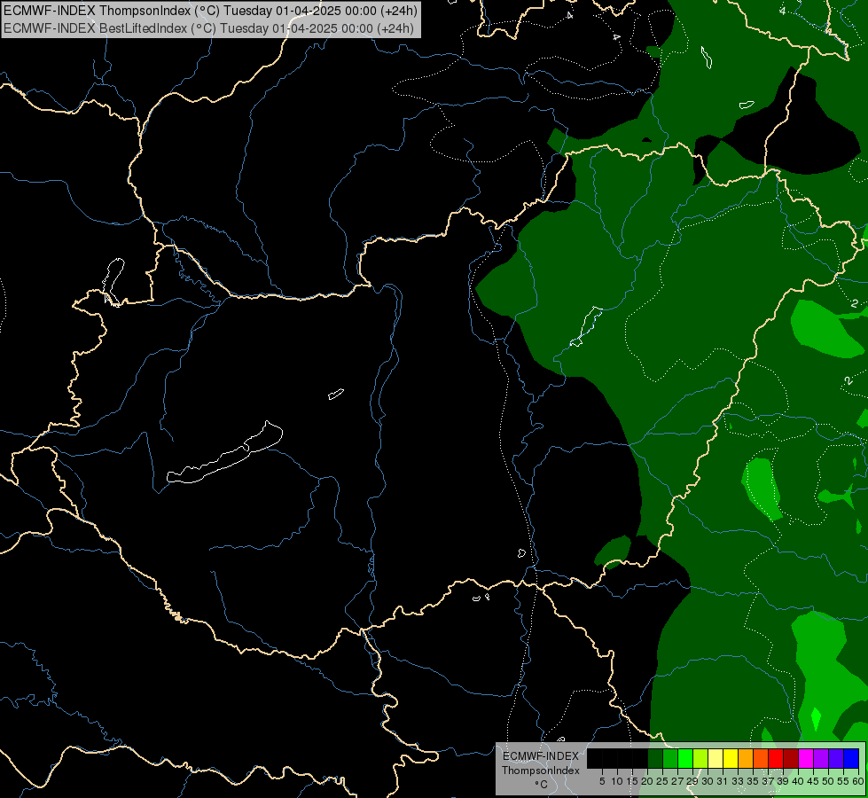
Task: Click the legend scale value 15
Action: [x=632, y=781]
